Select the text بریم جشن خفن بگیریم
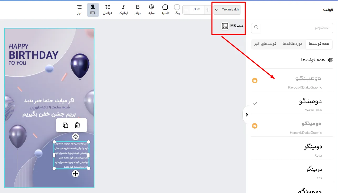The height and width of the screenshot is (193, 338). (49, 115)
